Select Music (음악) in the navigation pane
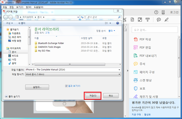The width and height of the screenshot is (182, 119). (x=12, y=63)
